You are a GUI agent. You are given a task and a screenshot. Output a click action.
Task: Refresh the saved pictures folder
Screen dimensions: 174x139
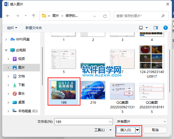tap(105, 16)
